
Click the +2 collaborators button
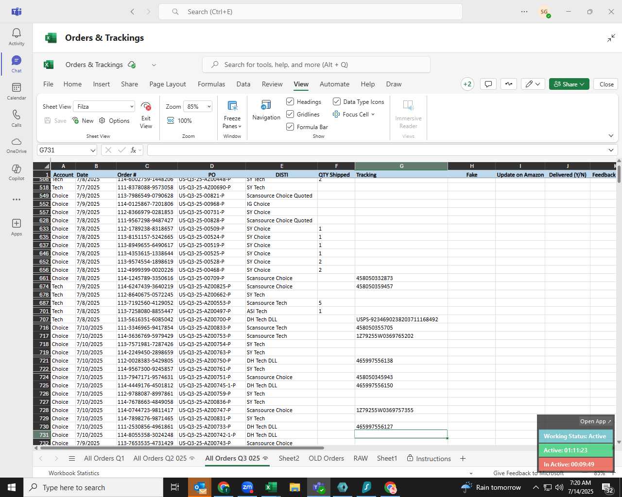click(x=467, y=84)
